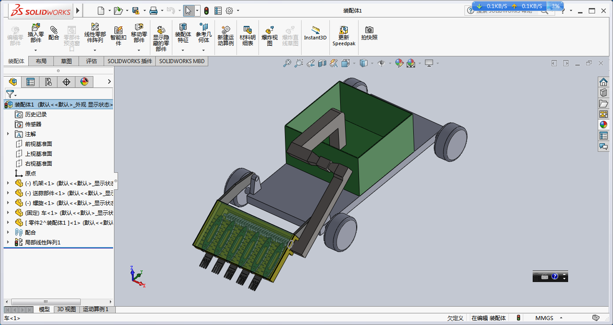Switch to the 布局 ribbon tab
This screenshot has width=613, height=325.
(41, 61)
